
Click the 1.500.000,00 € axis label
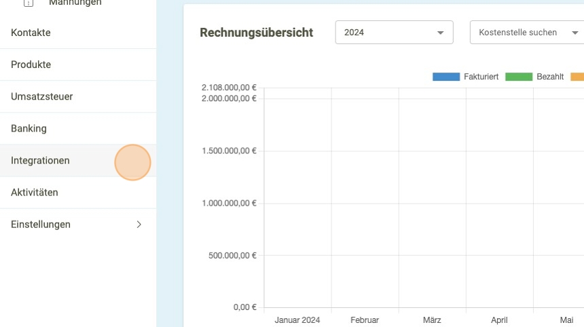[x=229, y=151]
